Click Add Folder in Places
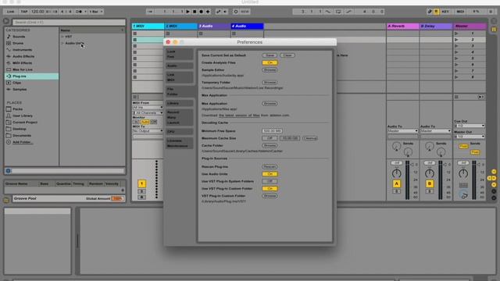 click(22, 142)
